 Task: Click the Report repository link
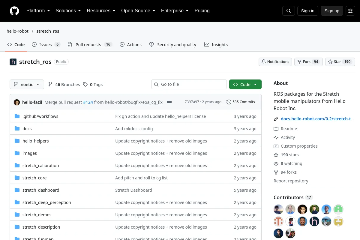pyautogui.click(x=291, y=181)
